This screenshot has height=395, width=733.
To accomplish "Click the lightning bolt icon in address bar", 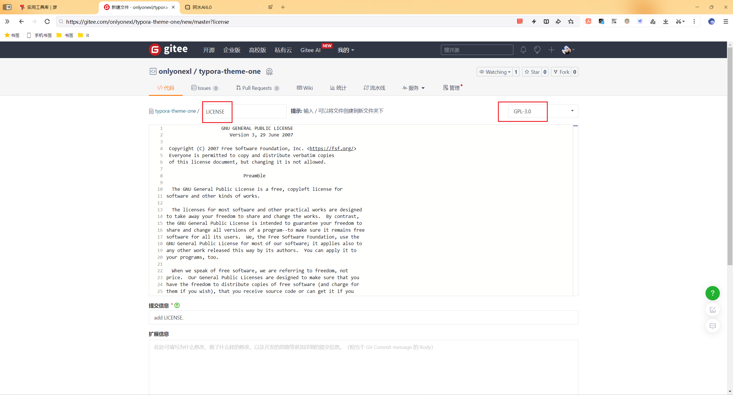I will point(534,21).
